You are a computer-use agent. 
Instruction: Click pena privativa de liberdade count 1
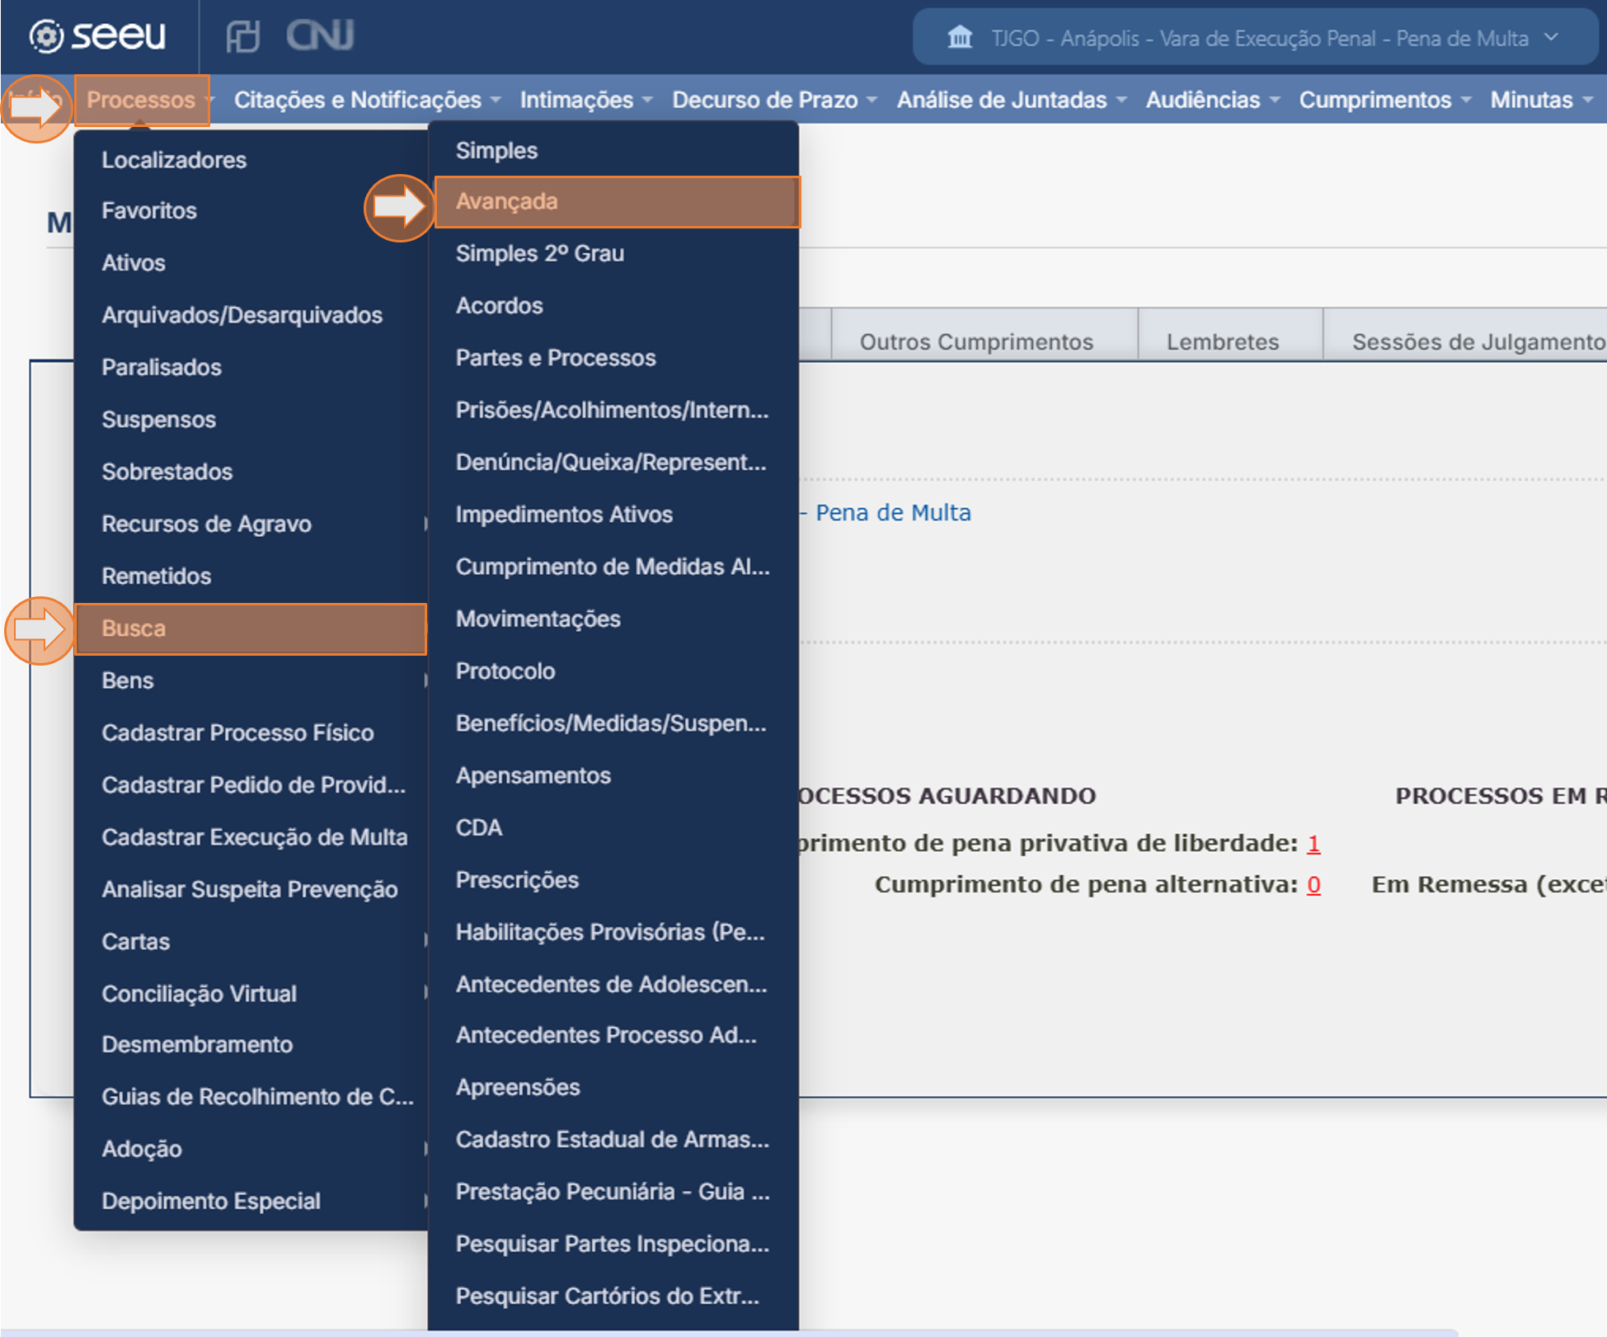(1313, 843)
